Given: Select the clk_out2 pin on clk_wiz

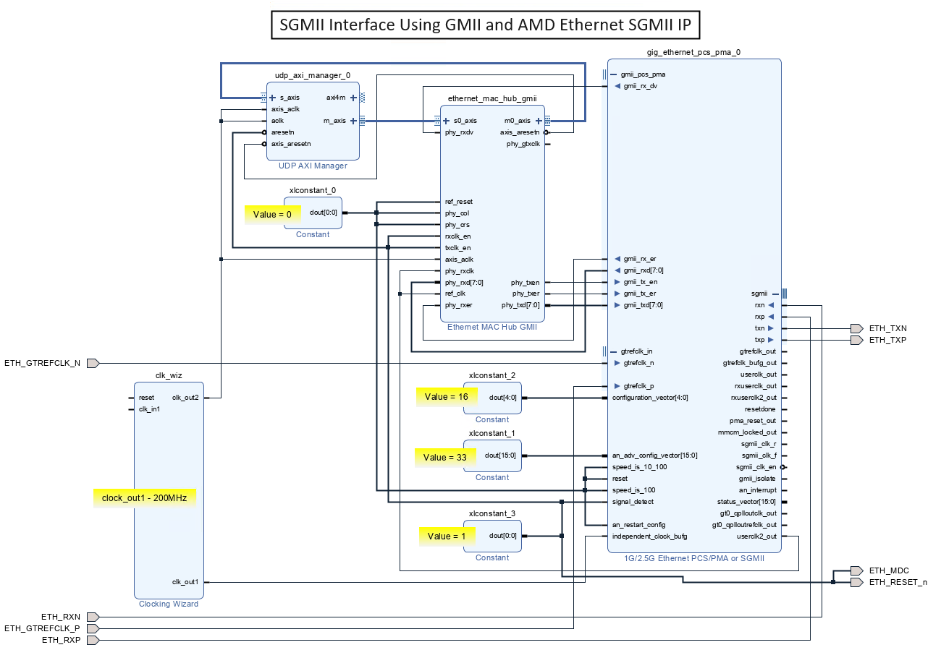Looking at the screenshot, I should pos(185,398).
